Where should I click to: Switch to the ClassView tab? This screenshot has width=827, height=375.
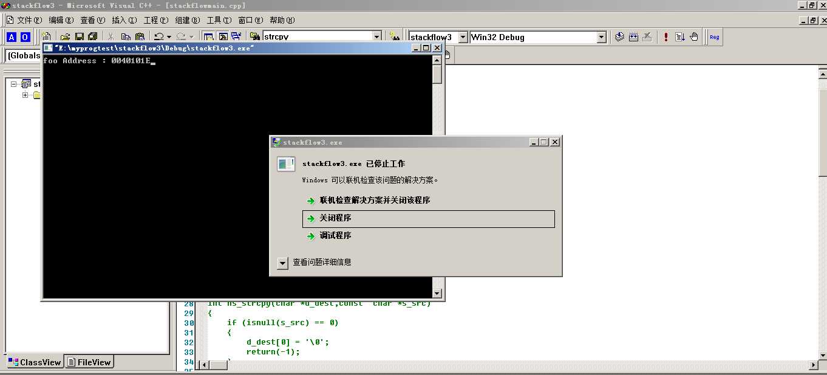click(x=35, y=362)
